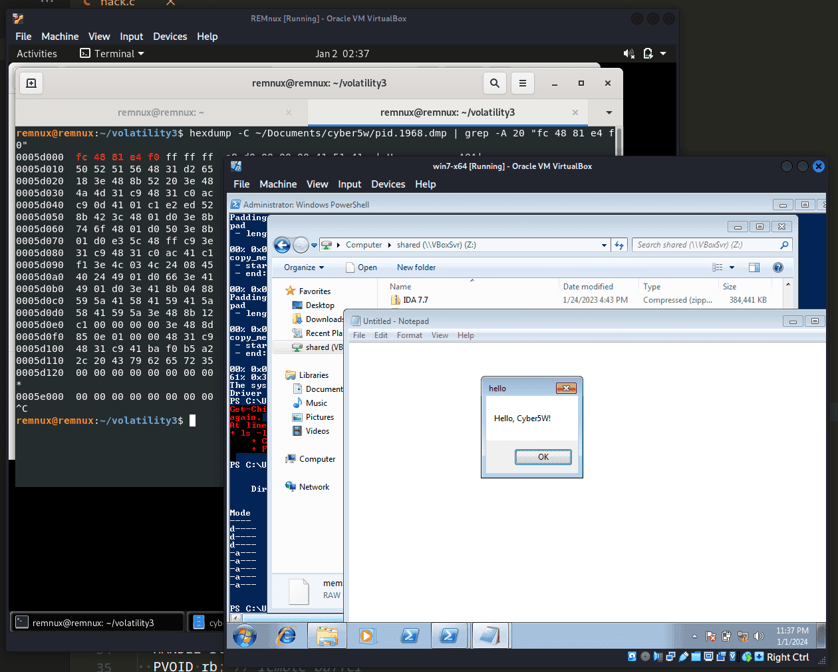838x672 pixels.
Task: Open Windows Media Player taskbar icon
Action: [366, 636]
